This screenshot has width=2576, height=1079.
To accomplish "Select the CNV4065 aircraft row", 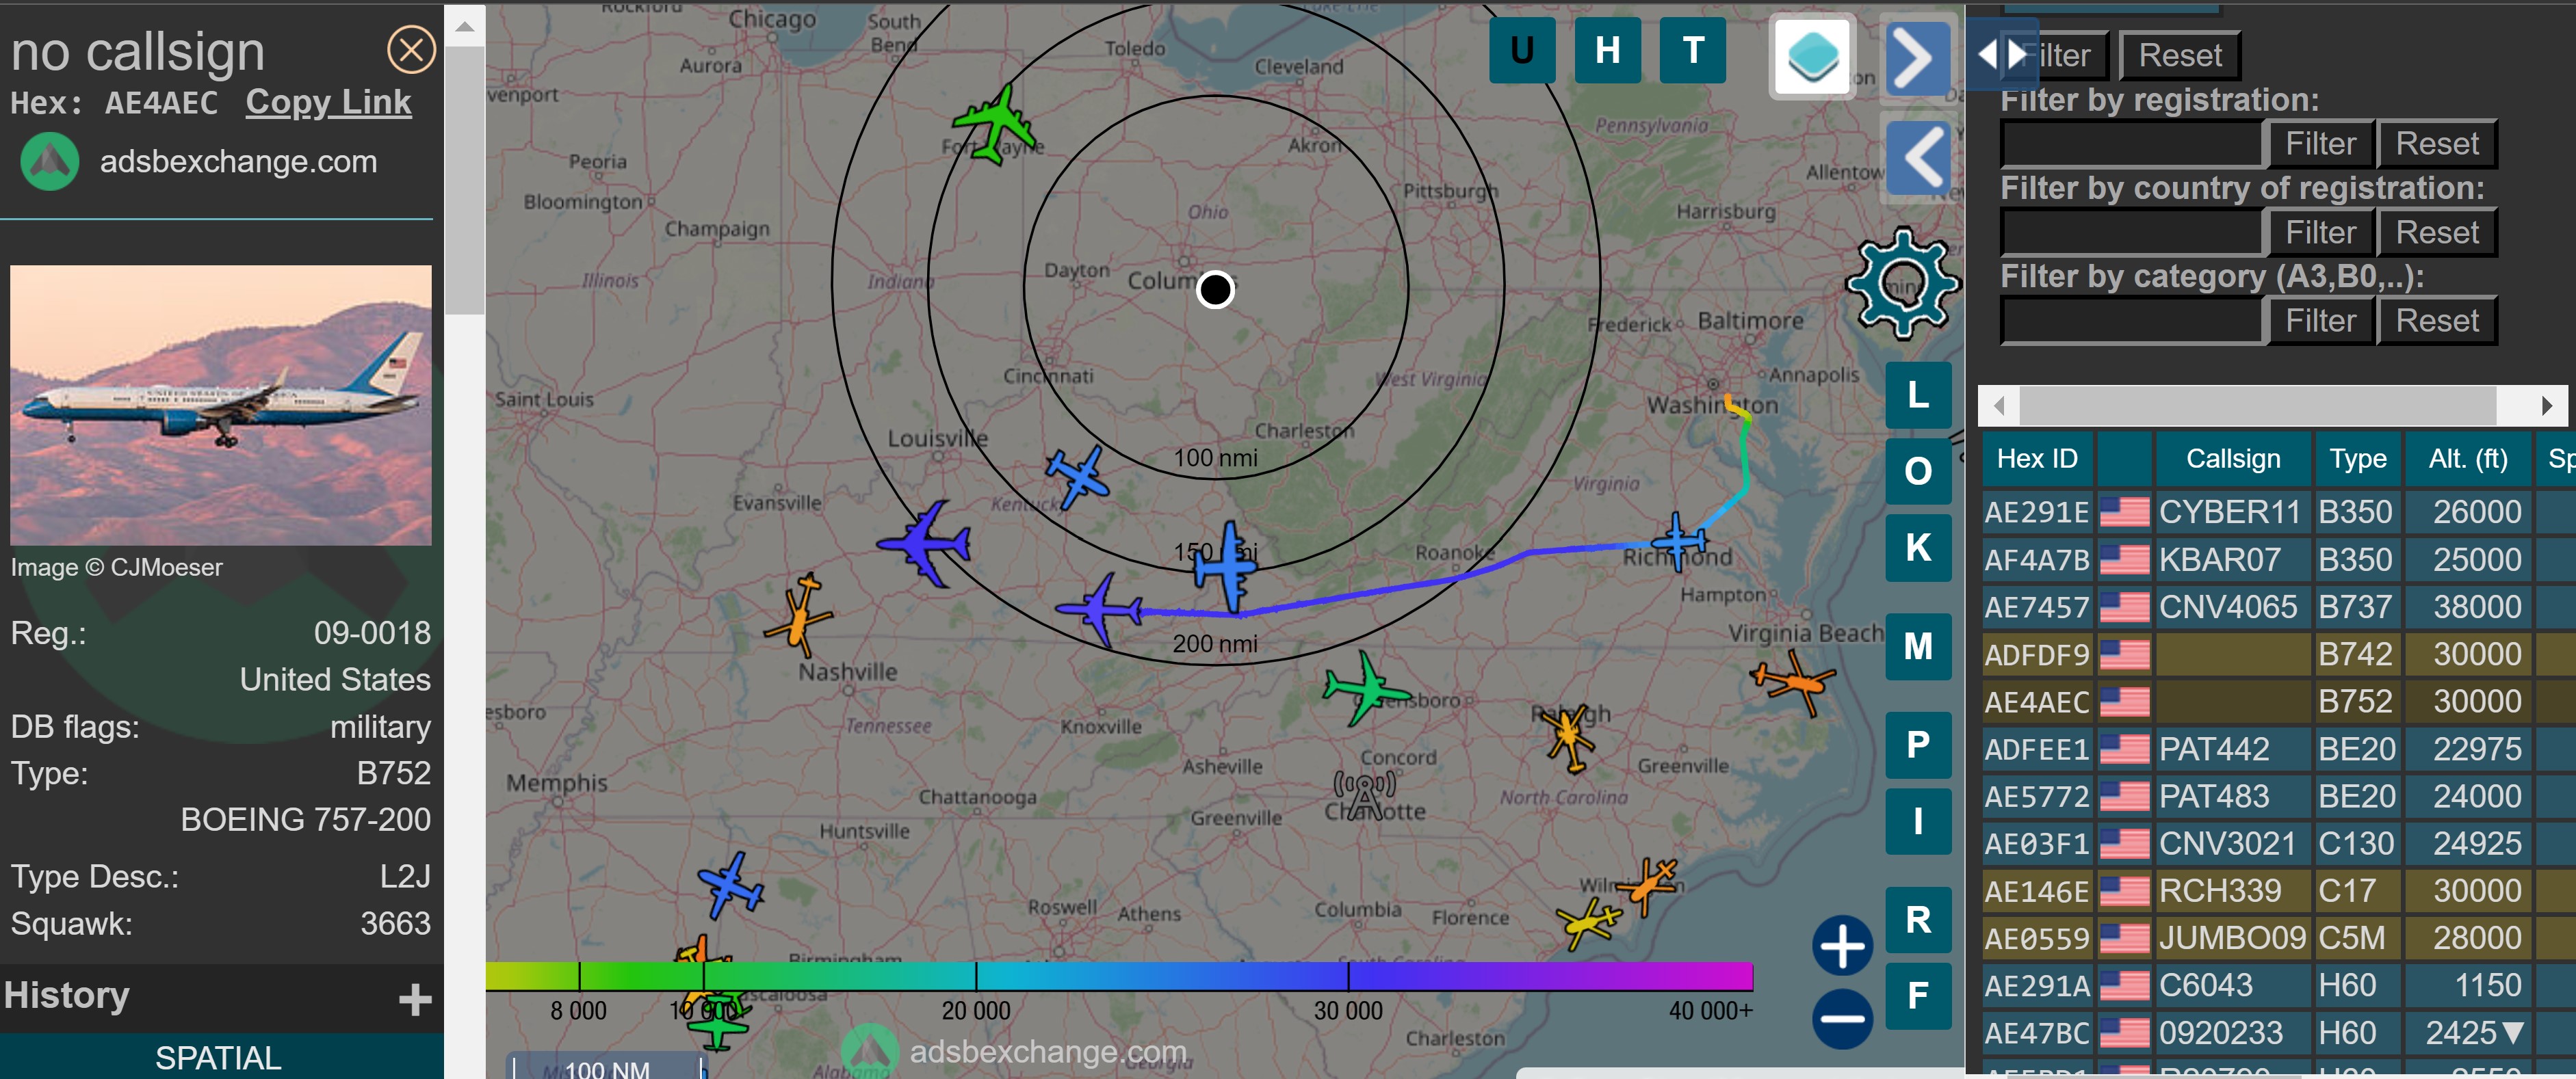I will (x=2278, y=607).
